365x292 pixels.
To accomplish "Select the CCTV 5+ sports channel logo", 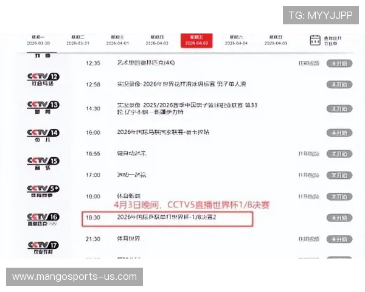I will pyautogui.click(x=43, y=191).
